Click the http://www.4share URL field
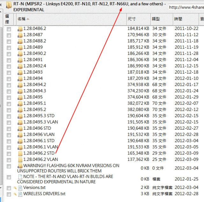 [186, 7]
